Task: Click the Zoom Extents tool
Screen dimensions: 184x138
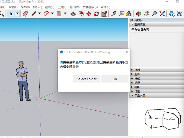Action: pyautogui.click(x=162, y=14)
